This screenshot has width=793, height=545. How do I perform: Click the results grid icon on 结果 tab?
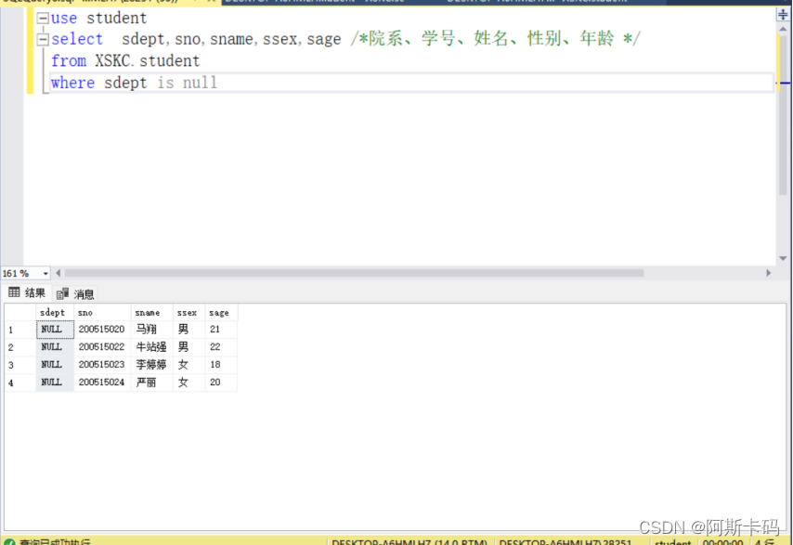coord(14,292)
